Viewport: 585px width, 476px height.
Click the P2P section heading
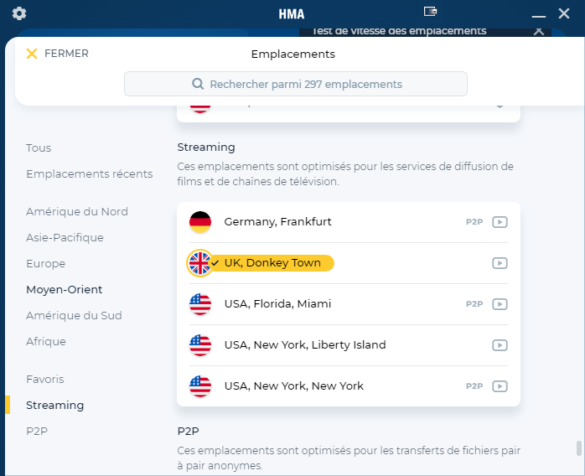[188, 432]
